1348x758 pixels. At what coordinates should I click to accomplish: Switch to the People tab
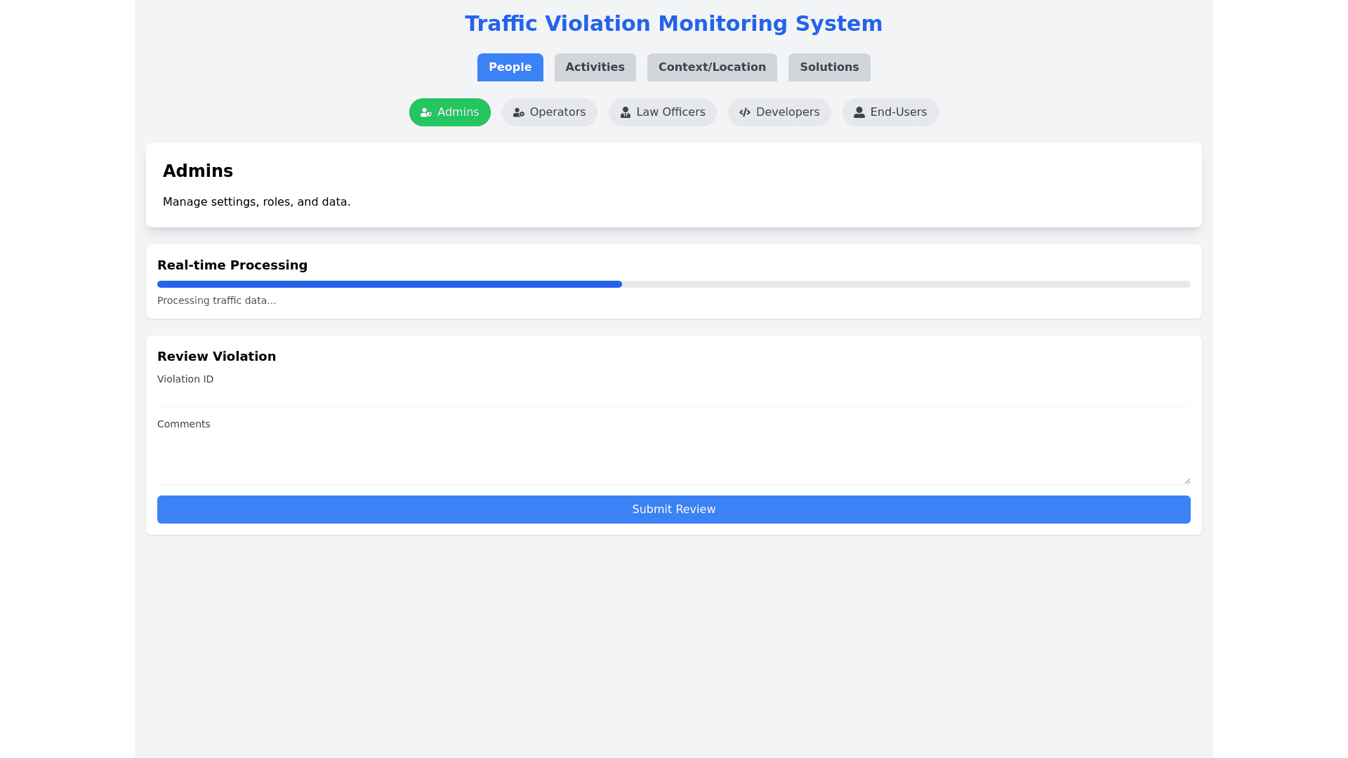[x=510, y=67]
